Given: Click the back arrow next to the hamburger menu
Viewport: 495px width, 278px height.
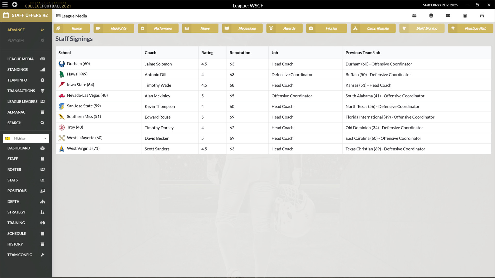Looking at the screenshot, I should [x=15, y=4].
